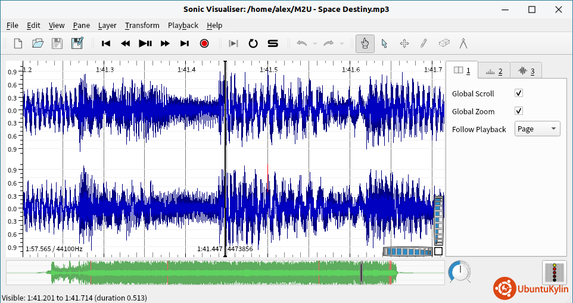Viewport: 573px width, 303px height.
Task: Click the red Record button
Action: (x=204, y=43)
